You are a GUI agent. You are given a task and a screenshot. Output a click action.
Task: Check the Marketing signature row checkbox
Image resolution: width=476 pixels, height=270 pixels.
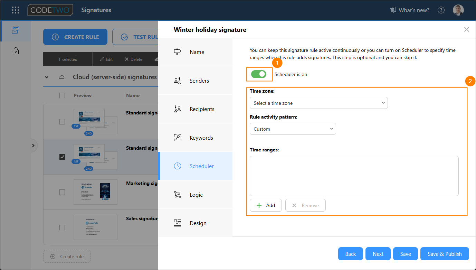click(x=62, y=192)
